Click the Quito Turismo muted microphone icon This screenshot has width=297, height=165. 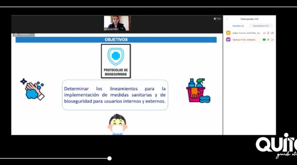click(268, 33)
